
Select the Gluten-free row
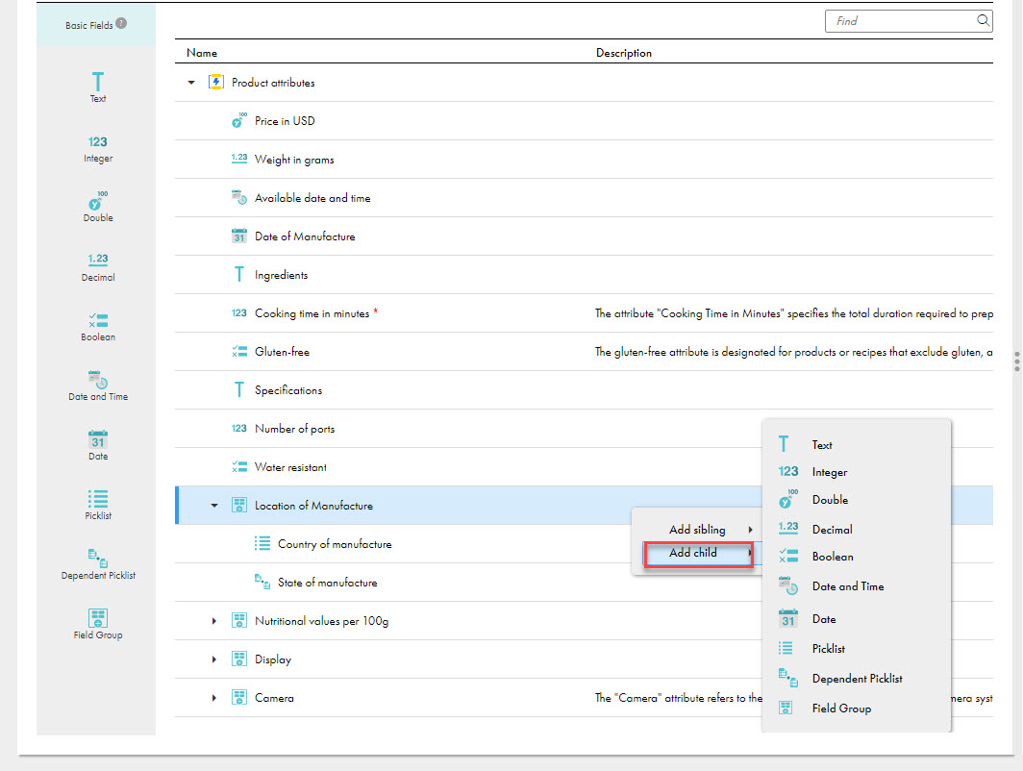click(x=584, y=352)
